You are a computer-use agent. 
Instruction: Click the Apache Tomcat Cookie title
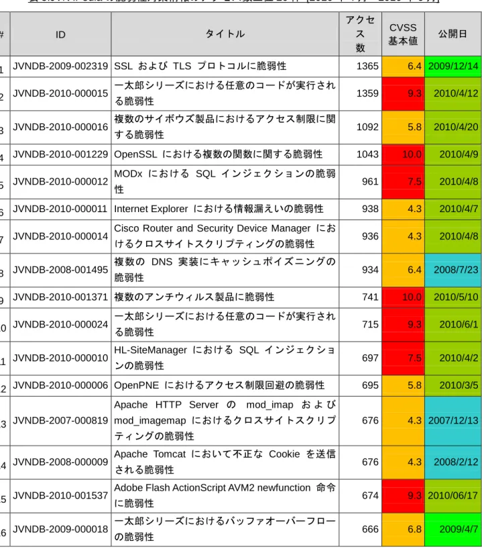coord(225,462)
